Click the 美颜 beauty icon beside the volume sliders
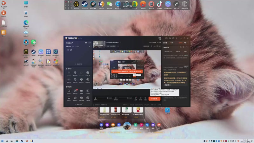Viewport: 254px width, 143px height. [x=136, y=99]
